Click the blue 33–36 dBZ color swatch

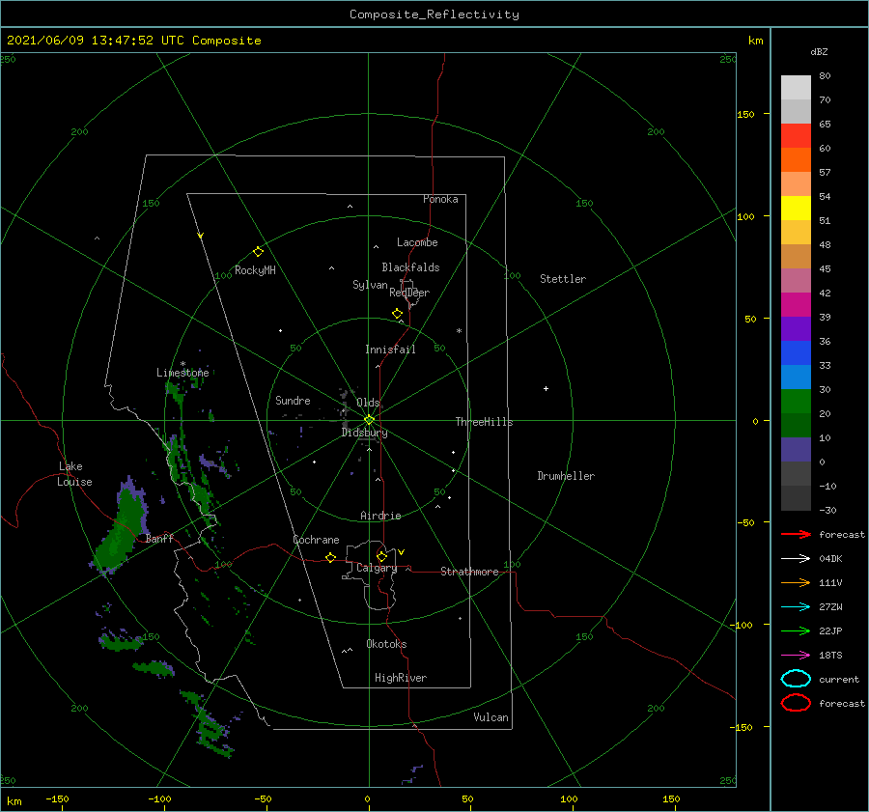click(x=796, y=353)
